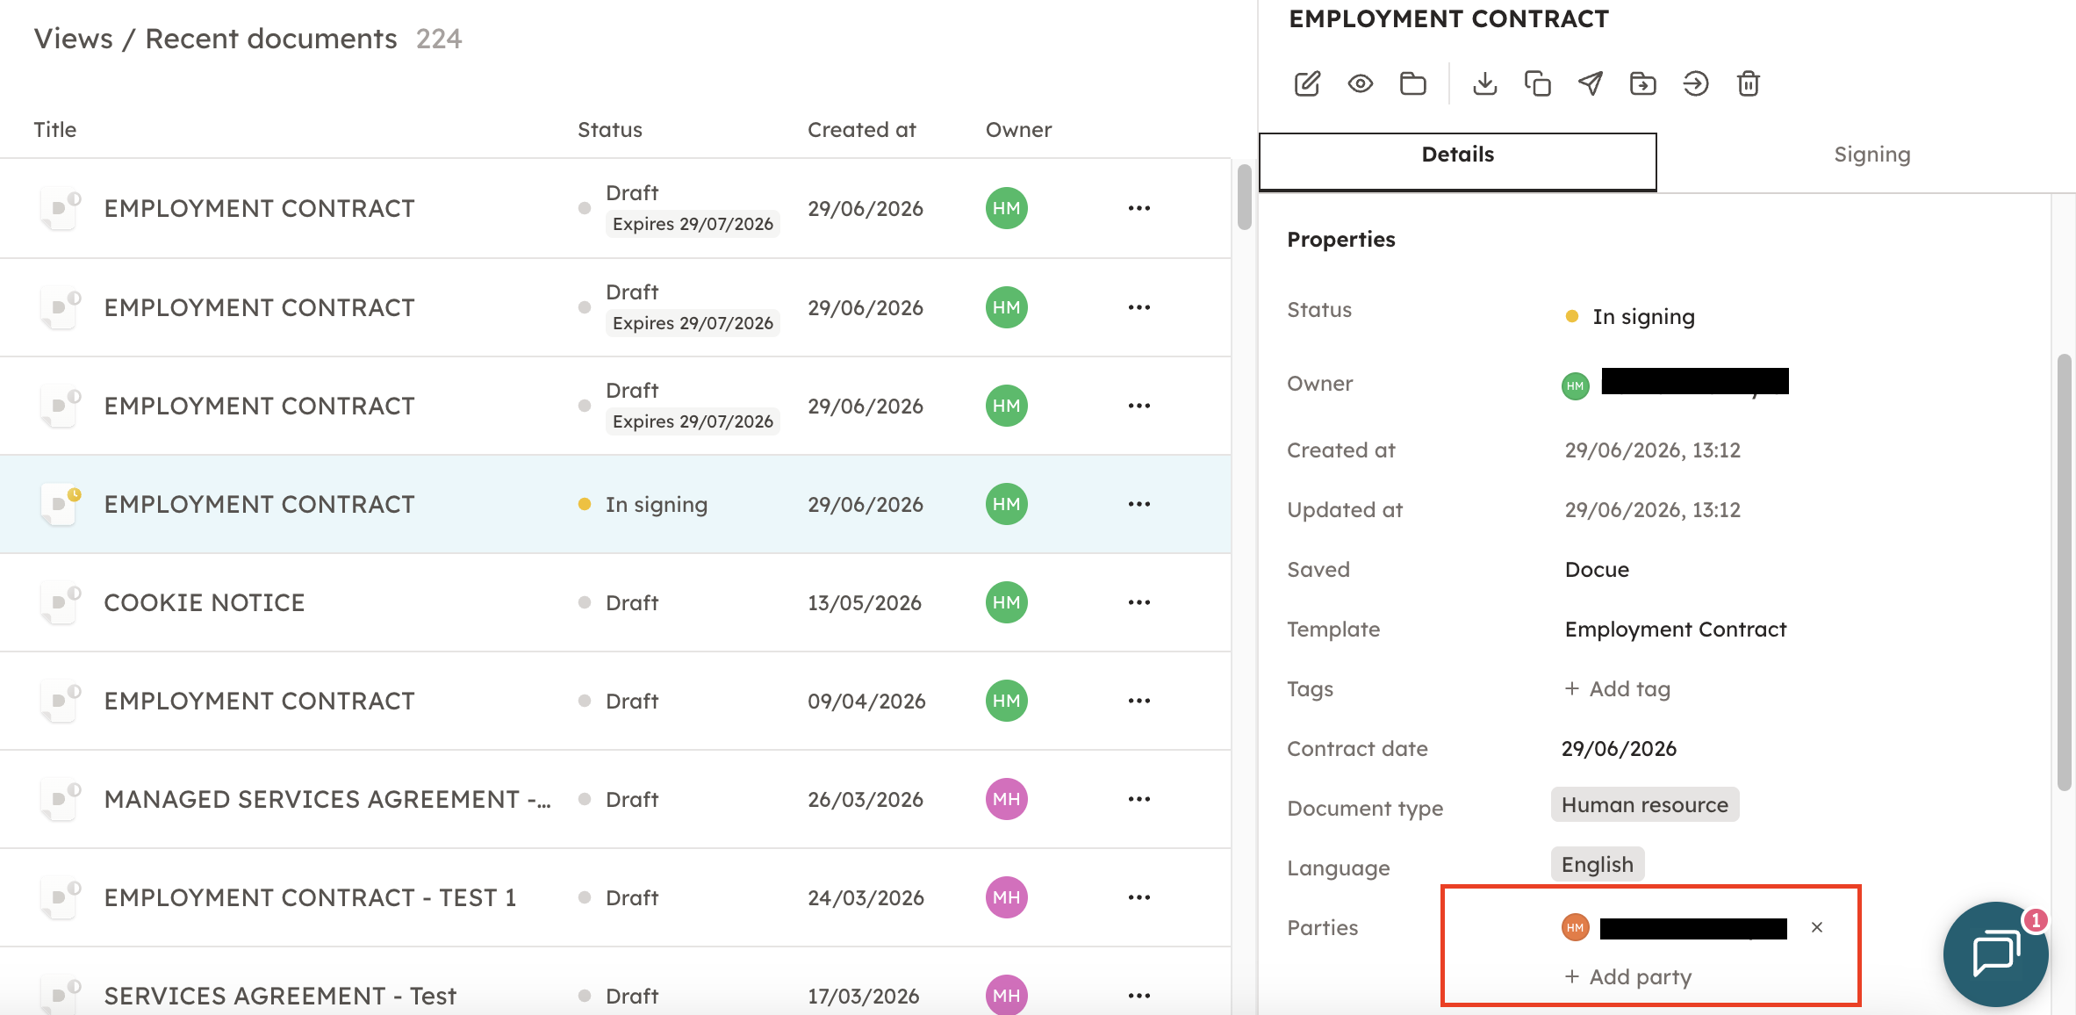Click owner avatar of In signing contract row
Screen dimensions: 2076x1015
click(1007, 504)
